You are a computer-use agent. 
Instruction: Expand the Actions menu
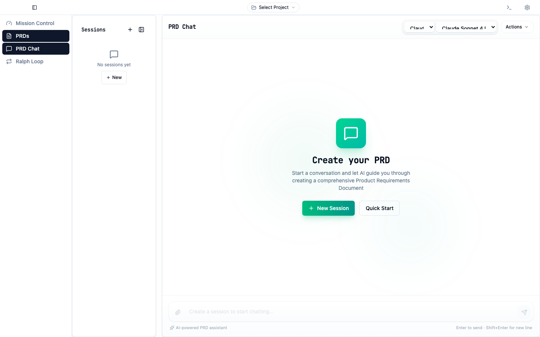point(517,27)
